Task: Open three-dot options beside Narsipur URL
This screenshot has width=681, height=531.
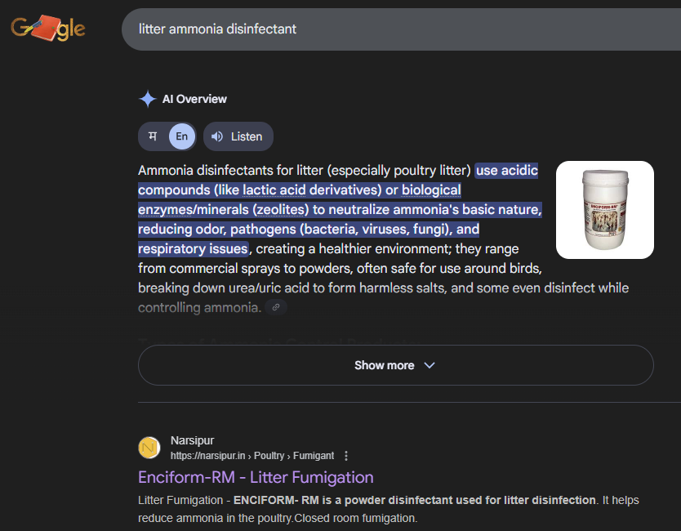Action: (346, 456)
